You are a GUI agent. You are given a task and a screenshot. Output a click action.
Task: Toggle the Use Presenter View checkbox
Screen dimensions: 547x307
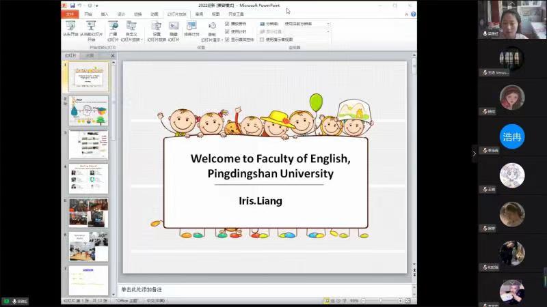262,40
